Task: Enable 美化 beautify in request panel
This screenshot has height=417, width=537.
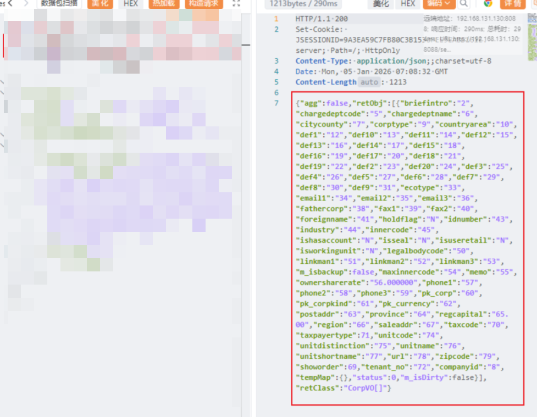Action: tap(100, 3)
